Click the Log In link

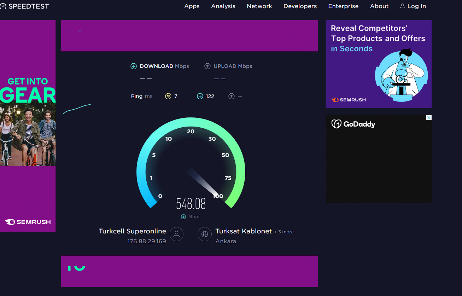(x=417, y=6)
